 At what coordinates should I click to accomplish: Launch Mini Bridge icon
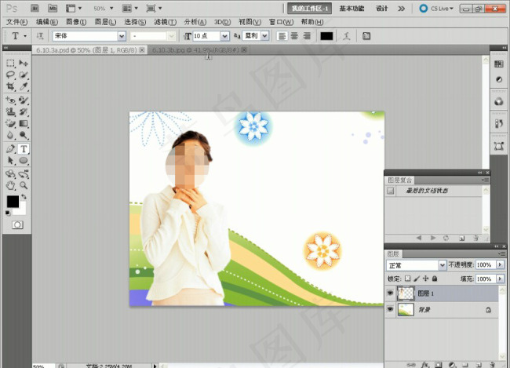(x=53, y=8)
